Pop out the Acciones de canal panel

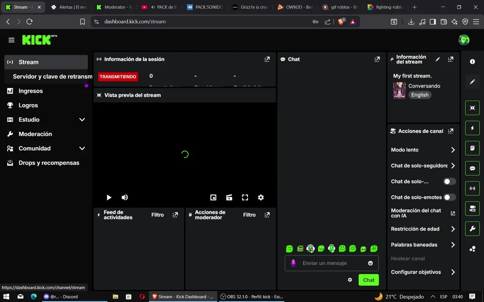tap(451, 131)
